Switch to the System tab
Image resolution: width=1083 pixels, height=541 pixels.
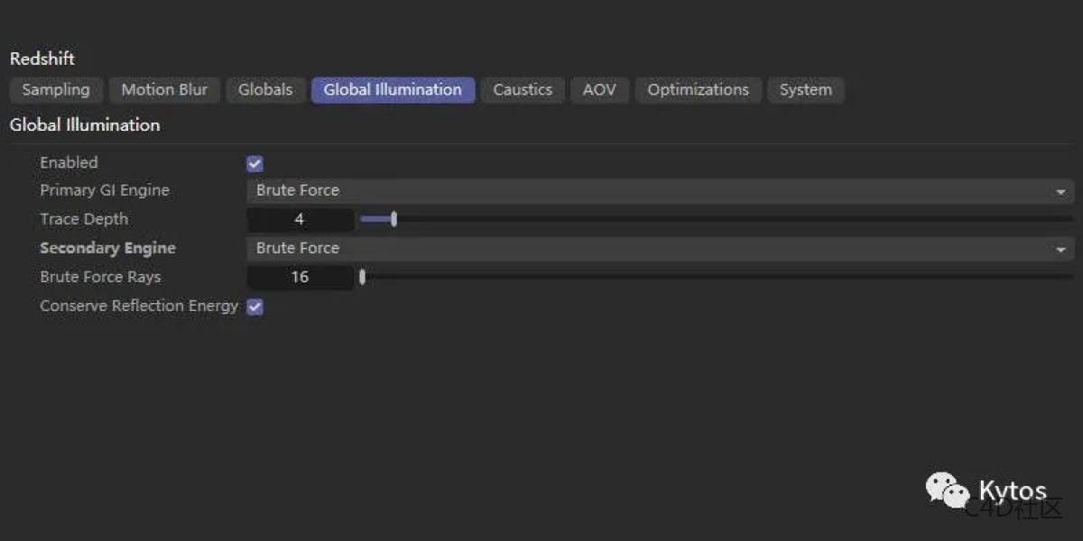coord(805,89)
